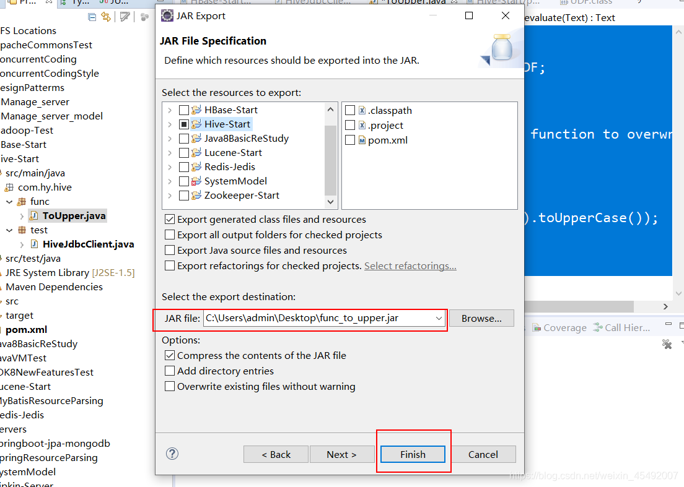Check the pom.xml checkbox in dialog
This screenshot has height=487, width=684.
(350, 140)
